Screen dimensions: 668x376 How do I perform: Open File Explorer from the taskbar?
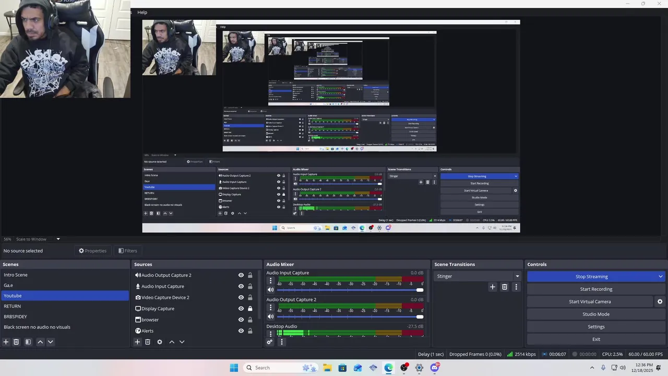point(327,368)
